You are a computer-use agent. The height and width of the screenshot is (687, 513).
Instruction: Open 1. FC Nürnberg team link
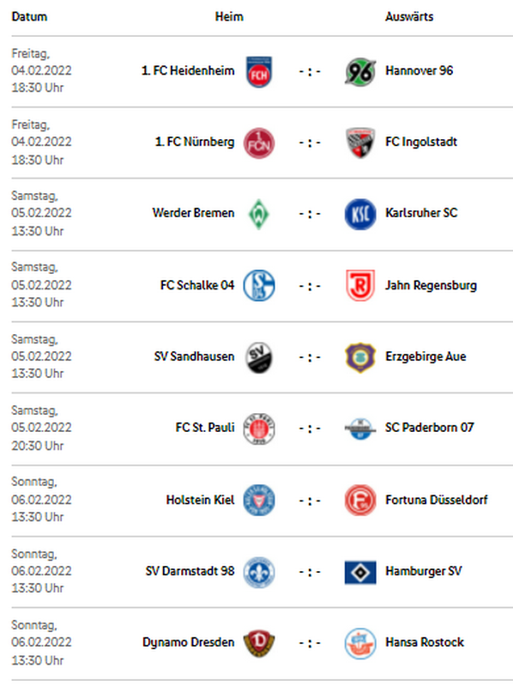[195, 142]
